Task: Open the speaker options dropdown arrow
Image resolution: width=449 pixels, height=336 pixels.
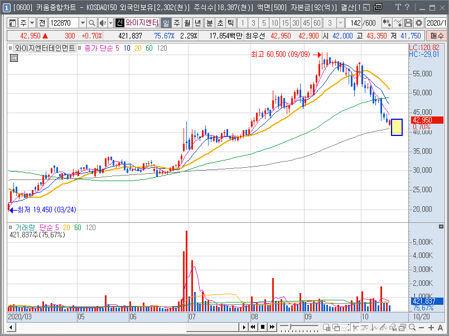Action: click(110, 23)
